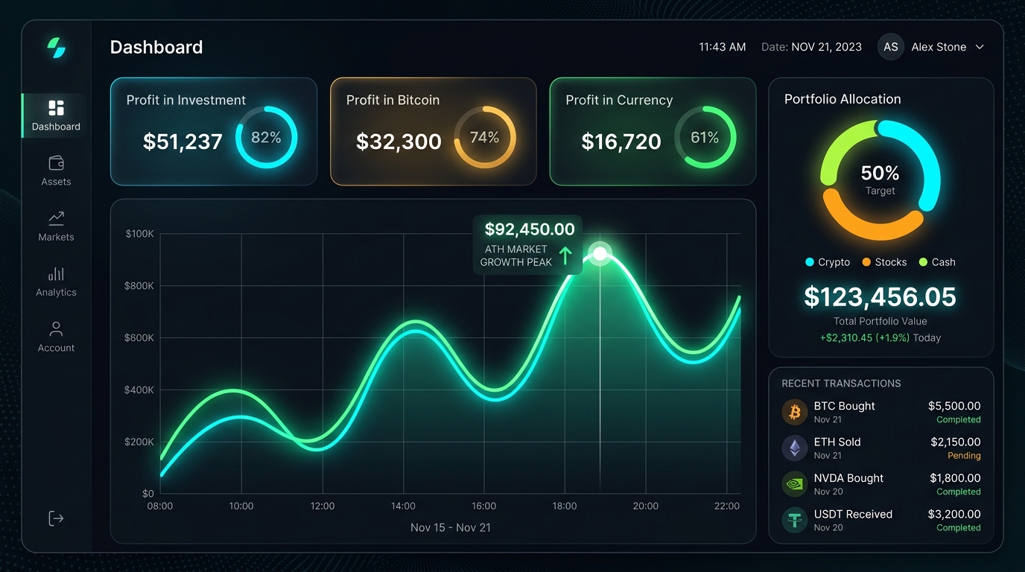
Task: Click the Alex Stone user name
Action: click(x=939, y=47)
